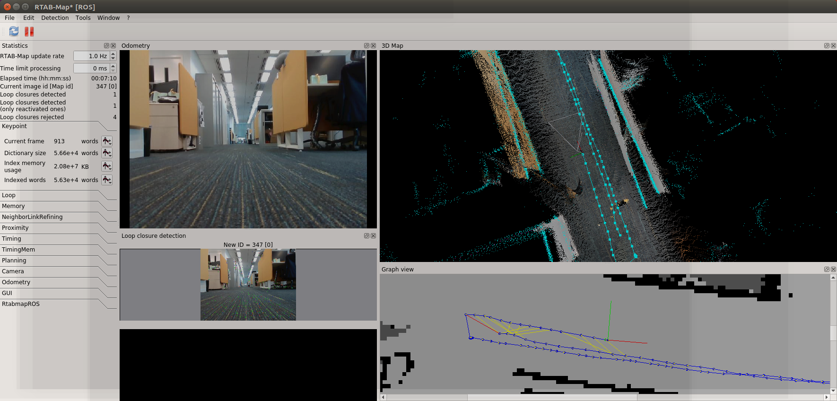Viewport: 837px width, 401px height.
Task: Click the blue refresh arrows toolbar icon
Action: pyautogui.click(x=14, y=31)
